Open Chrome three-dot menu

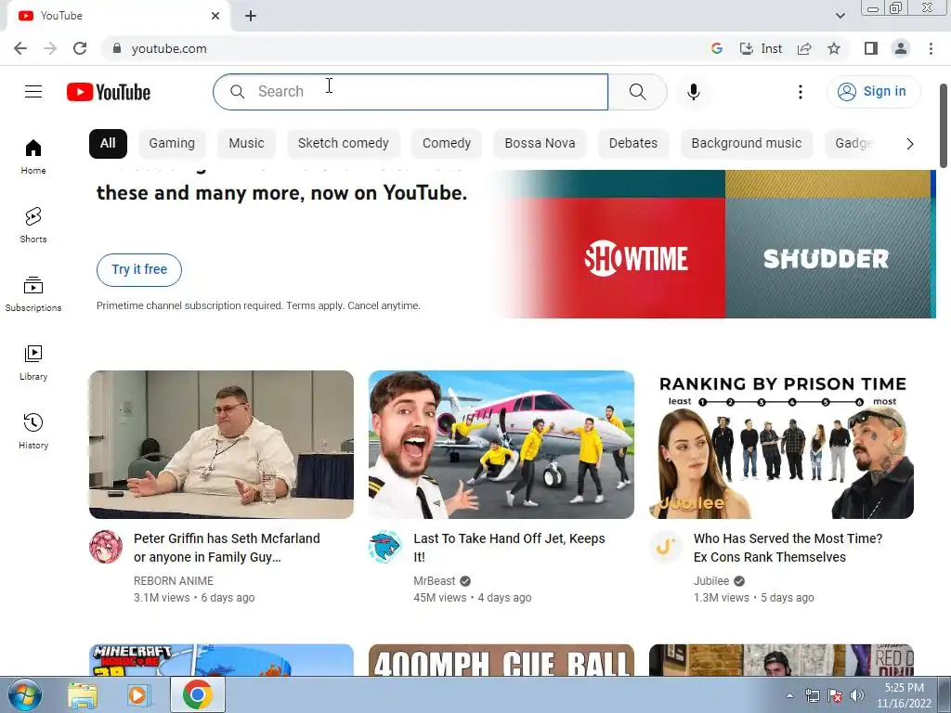coord(931,48)
